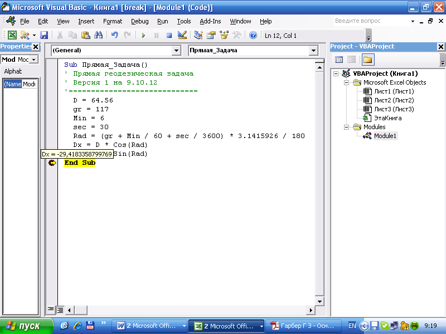Close the Project - VBAProject panel
The width and height of the screenshot is (446, 334).
point(440,47)
